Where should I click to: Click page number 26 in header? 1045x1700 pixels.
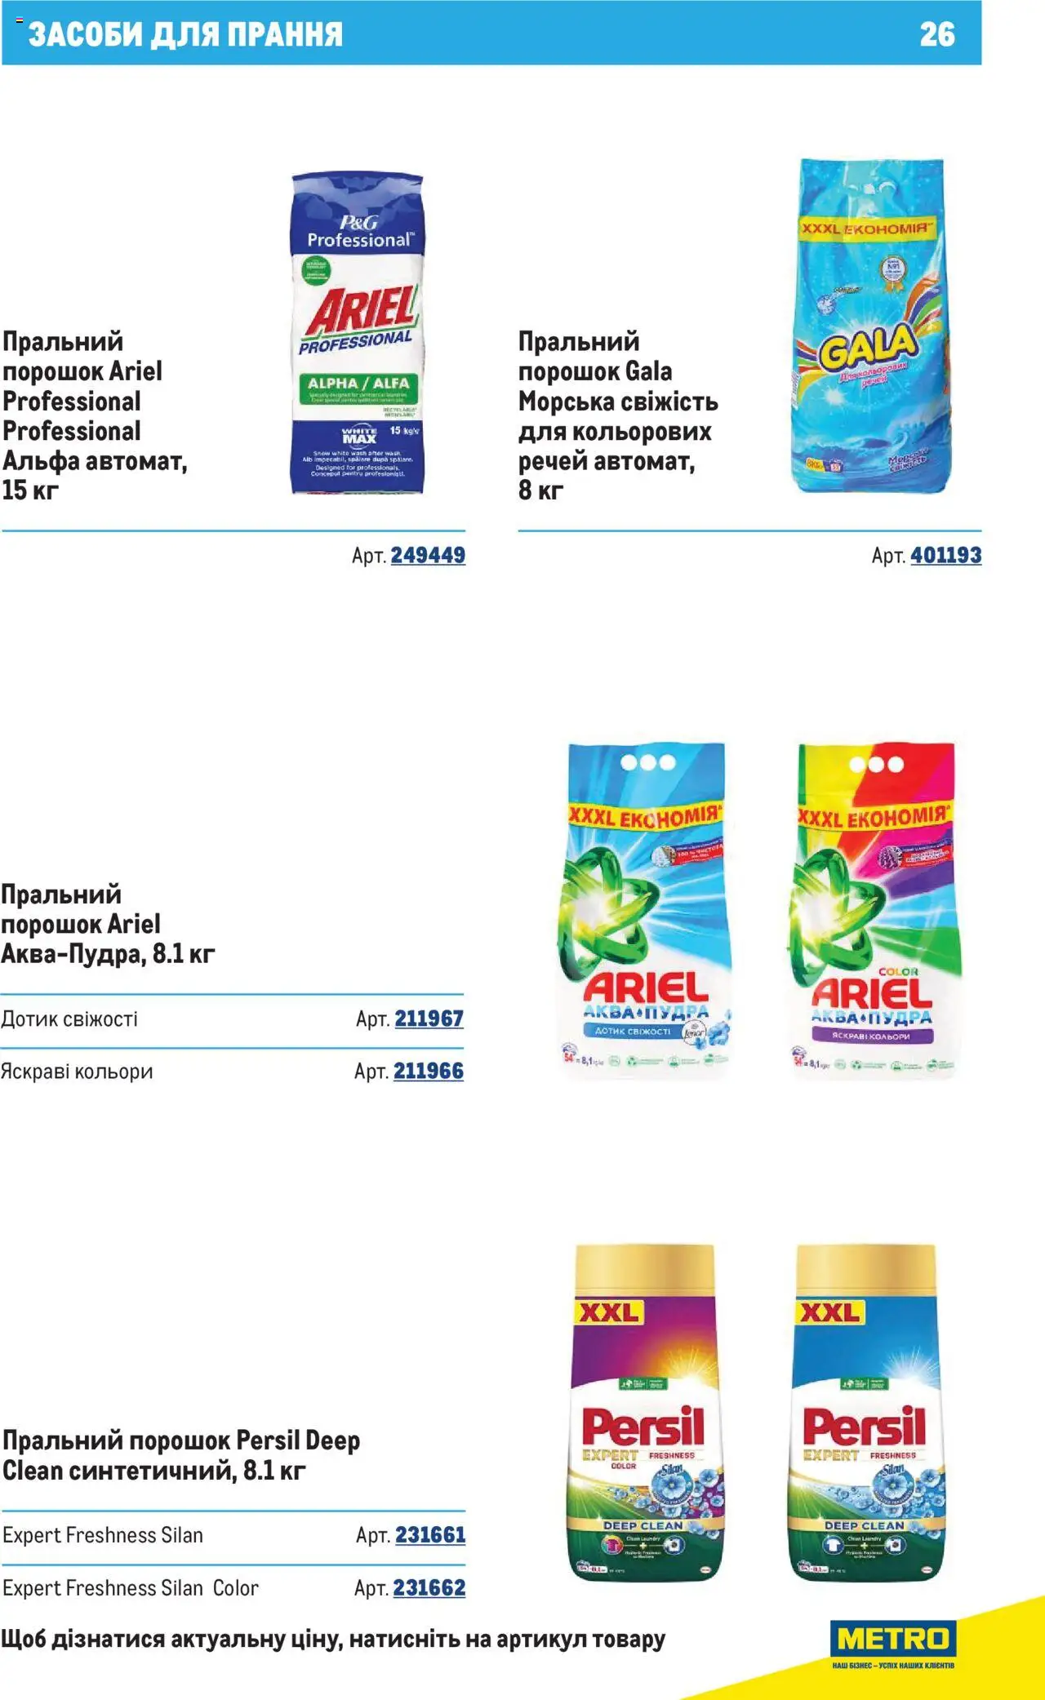[x=937, y=34]
